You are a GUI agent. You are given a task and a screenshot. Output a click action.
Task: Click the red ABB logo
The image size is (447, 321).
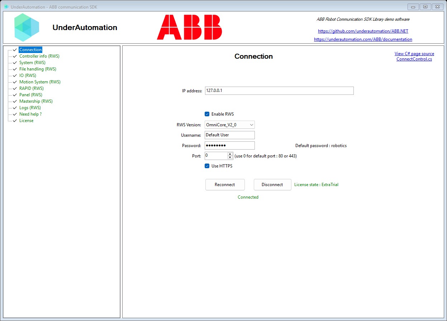tap(189, 27)
